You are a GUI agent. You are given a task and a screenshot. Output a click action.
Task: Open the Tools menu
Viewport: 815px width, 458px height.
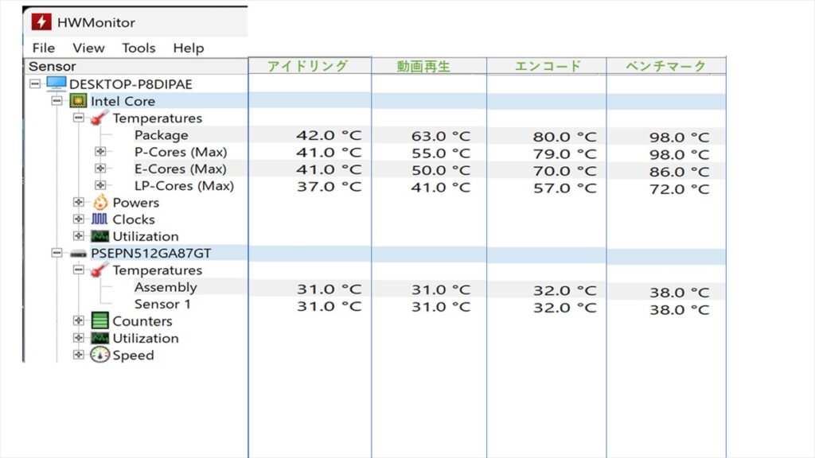click(138, 48)
